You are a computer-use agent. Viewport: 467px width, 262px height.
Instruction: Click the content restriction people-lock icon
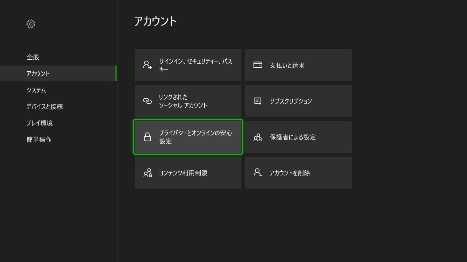tap(147, 173)
